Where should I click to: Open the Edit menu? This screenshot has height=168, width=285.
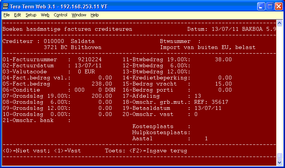coord(18,15)
